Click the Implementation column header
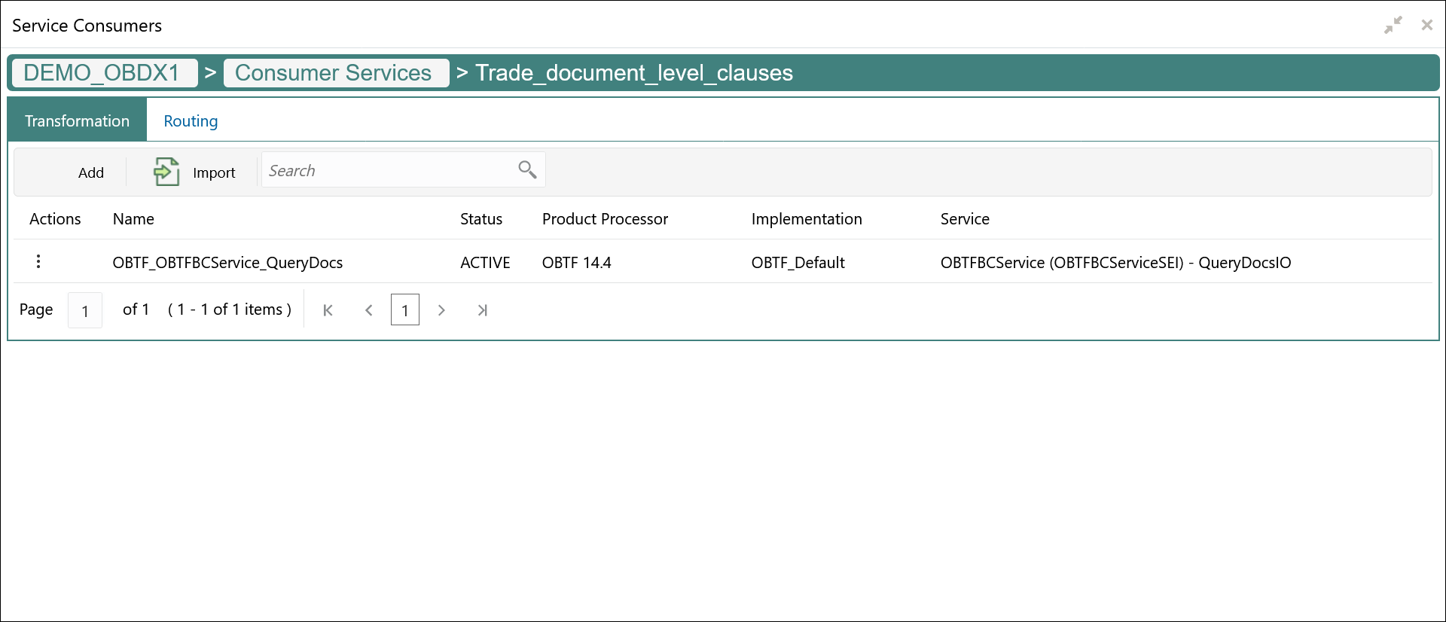Viewport: 1446px width, 622px height. pyautogui.click(x=807, y=219)
